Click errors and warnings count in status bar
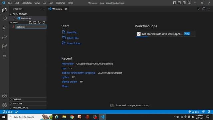213x120 pixels. 8,112
